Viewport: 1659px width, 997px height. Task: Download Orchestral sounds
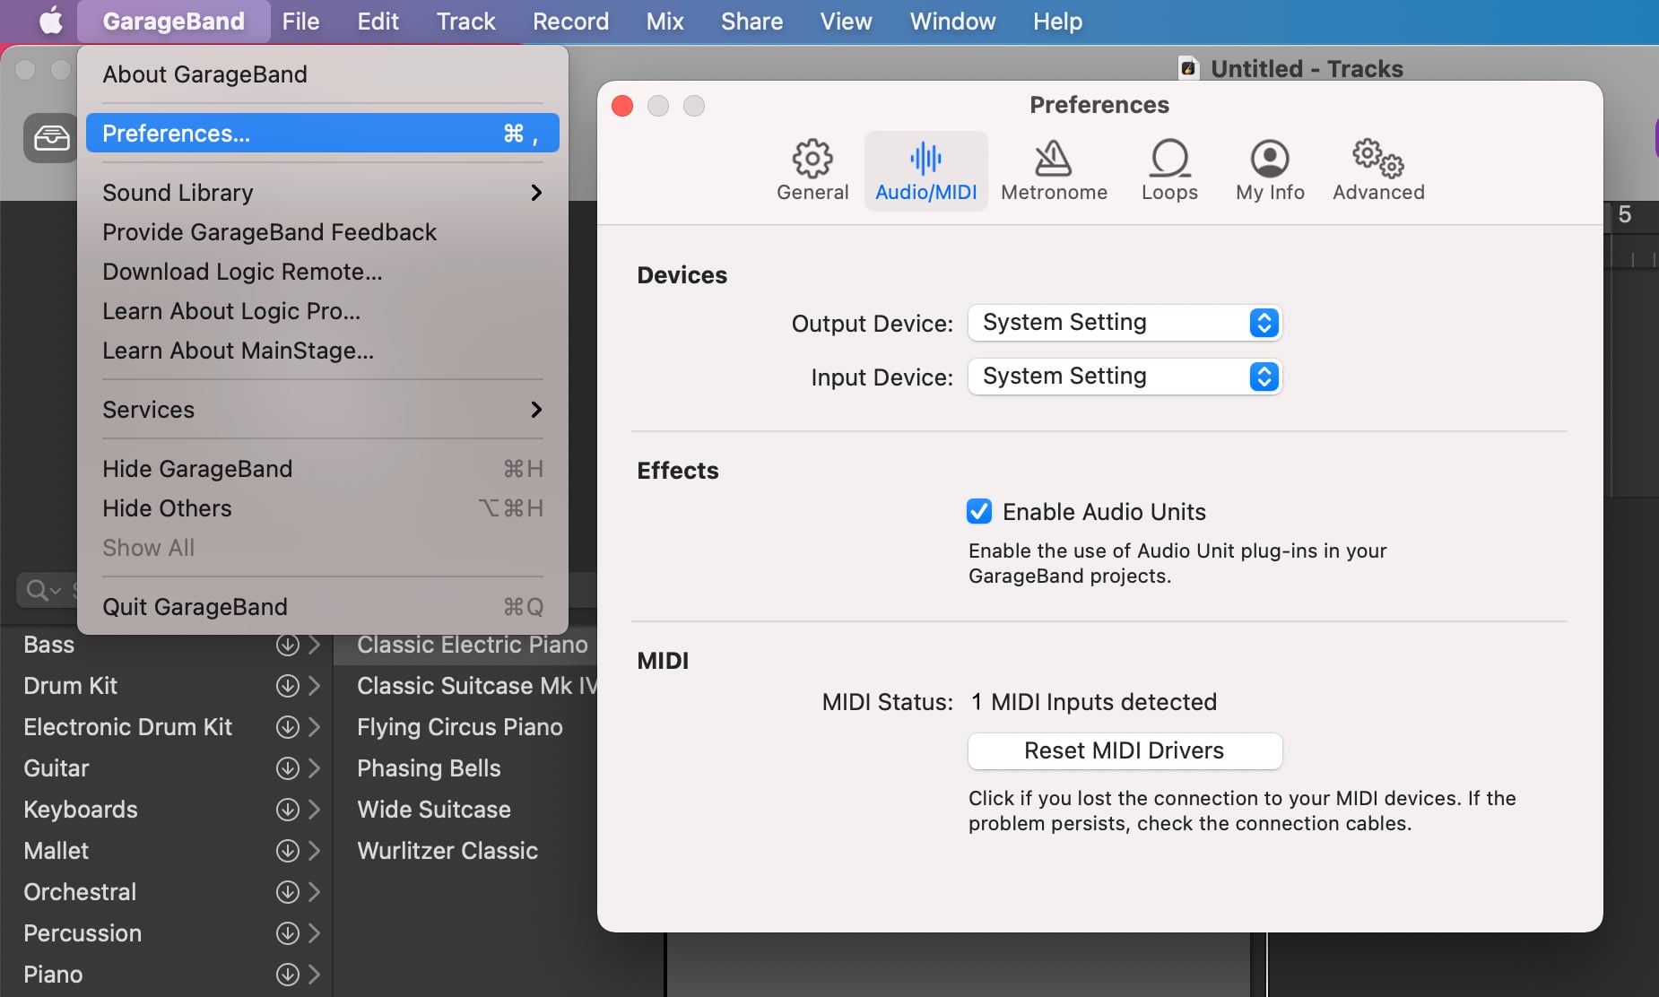tap(287, 892)
